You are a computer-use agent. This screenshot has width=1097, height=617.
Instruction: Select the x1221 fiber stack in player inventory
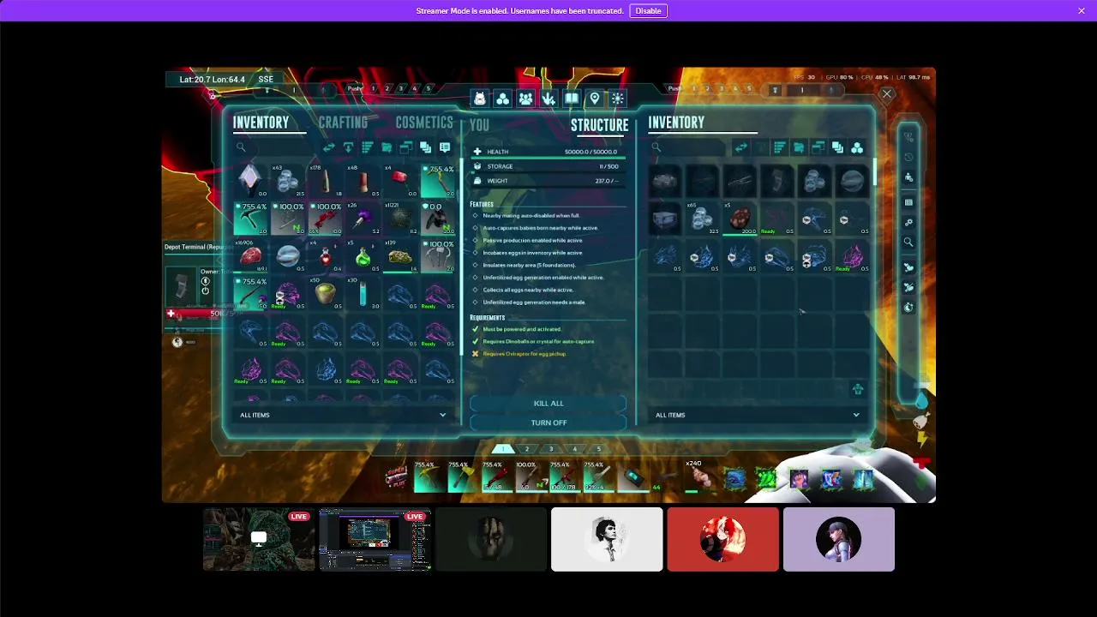point(400,218)
